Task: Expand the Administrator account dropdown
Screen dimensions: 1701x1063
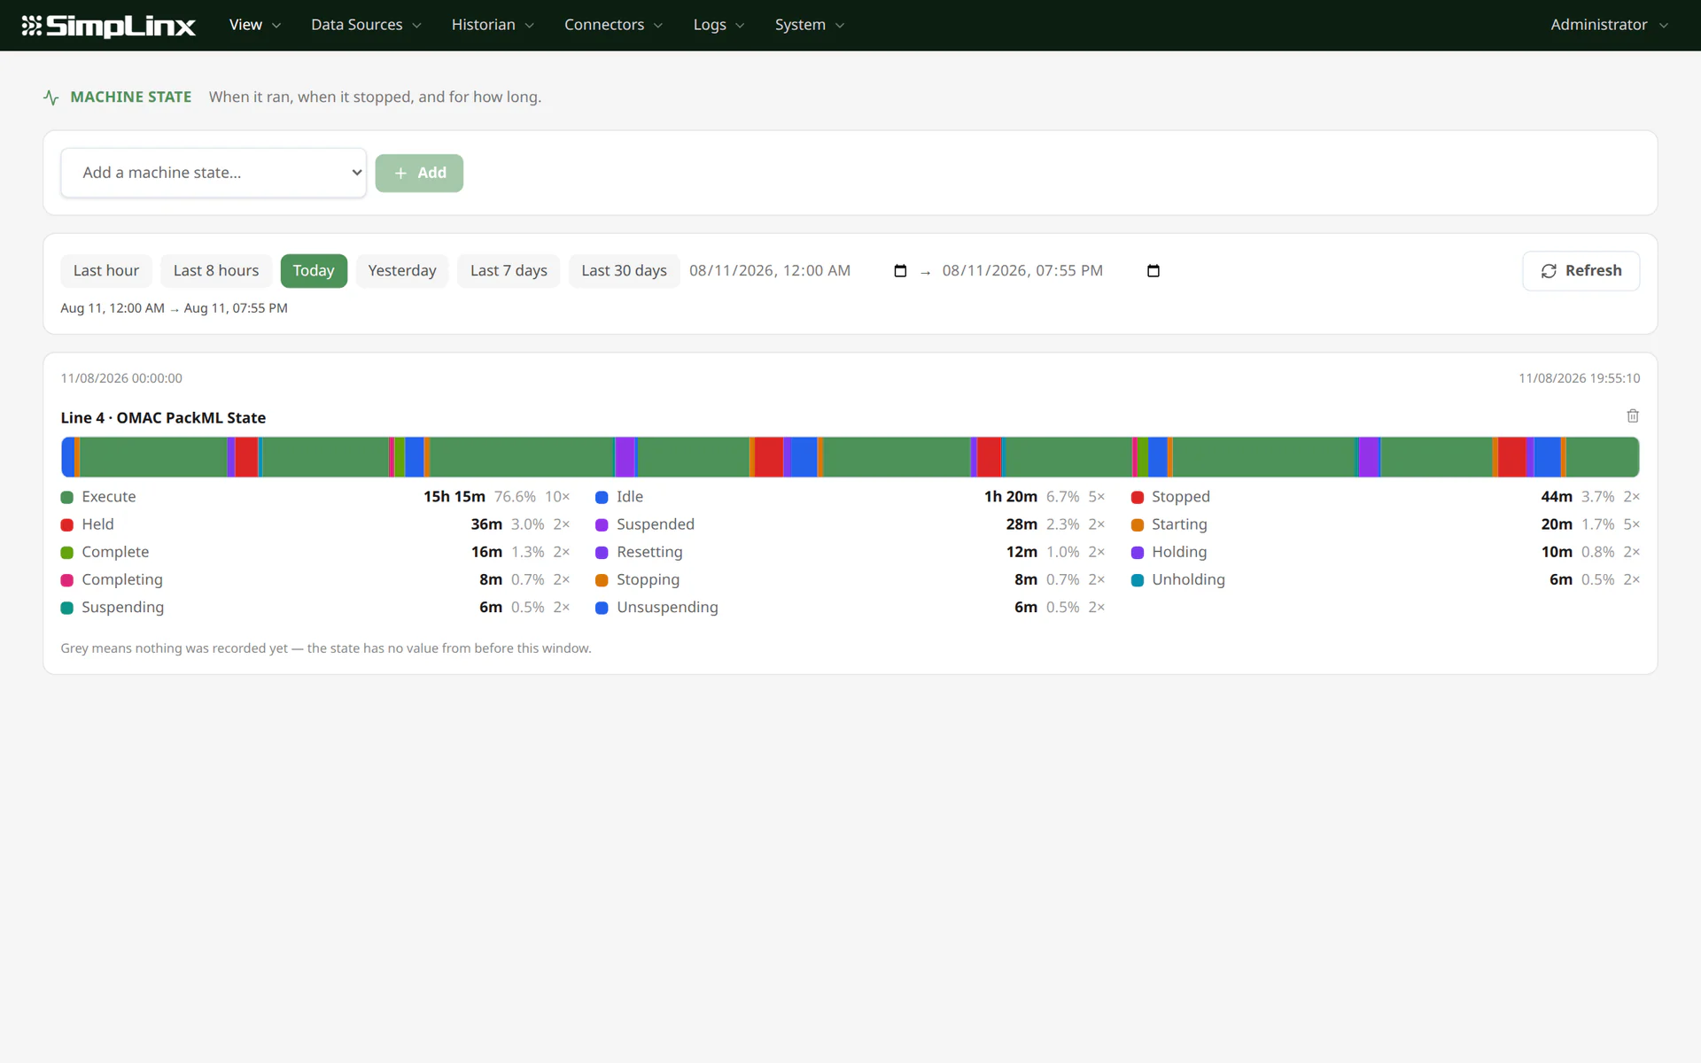Action: click(1609, 25)
